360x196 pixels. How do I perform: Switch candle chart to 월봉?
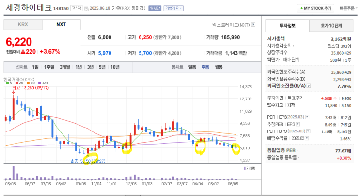pos(219,67)
